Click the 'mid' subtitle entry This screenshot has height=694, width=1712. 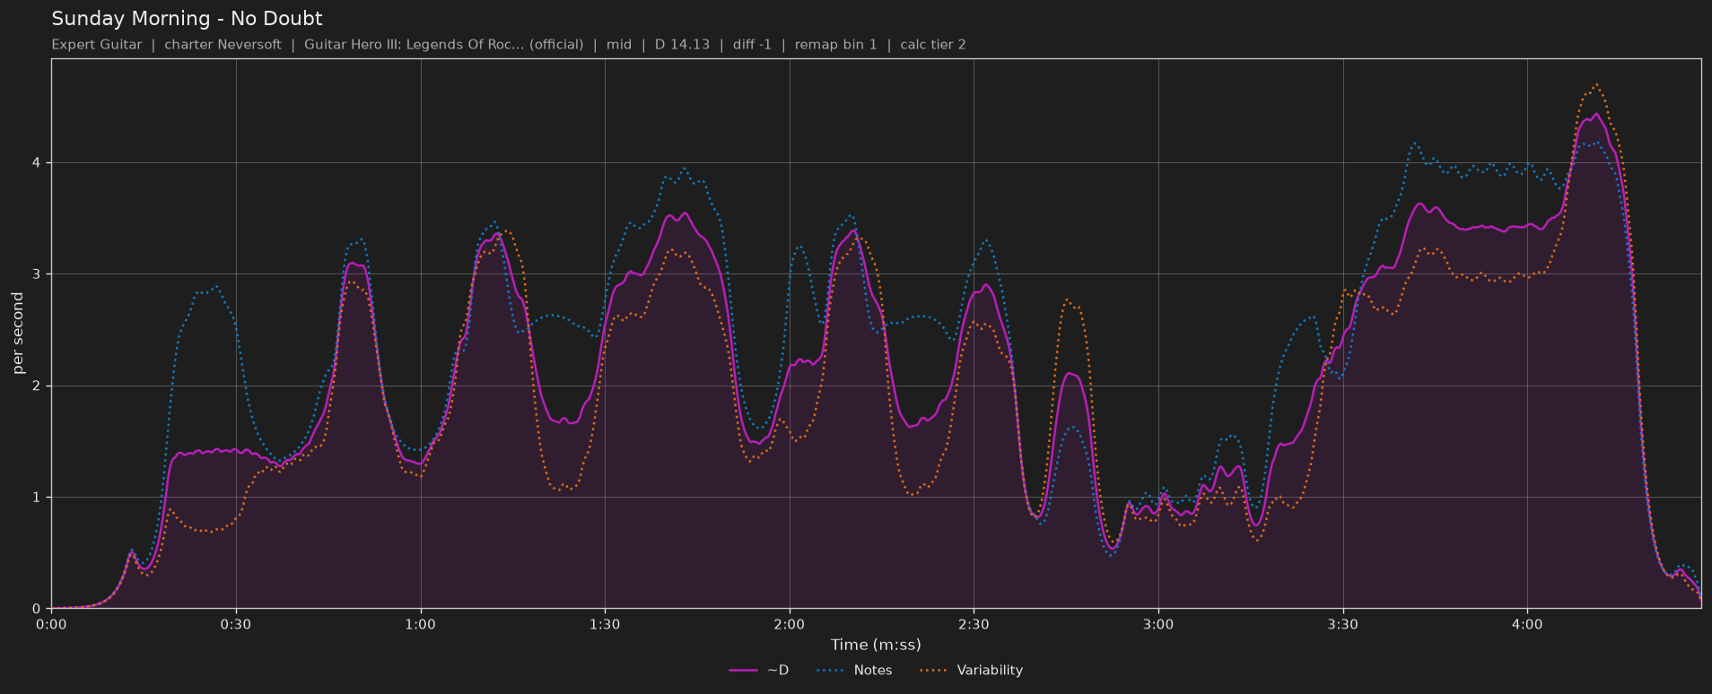[619, 45]
